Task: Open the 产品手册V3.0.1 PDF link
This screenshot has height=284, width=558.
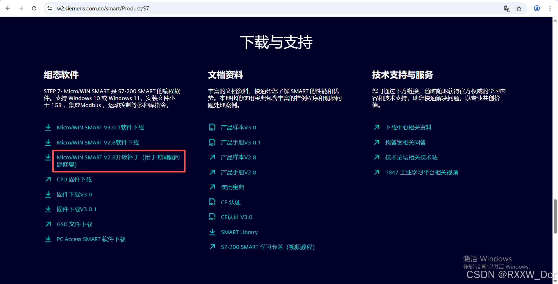Action: [241, 142]
